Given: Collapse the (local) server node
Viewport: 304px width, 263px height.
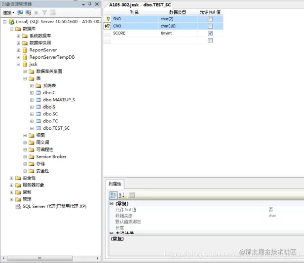Looking at the screenshot, I should coord(4,22).
